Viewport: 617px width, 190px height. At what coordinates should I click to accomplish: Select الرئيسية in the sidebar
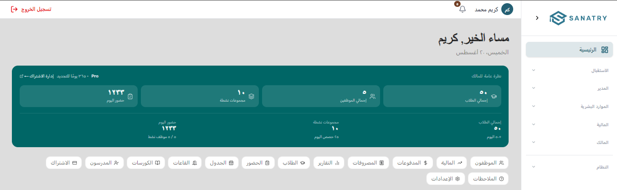569,50
